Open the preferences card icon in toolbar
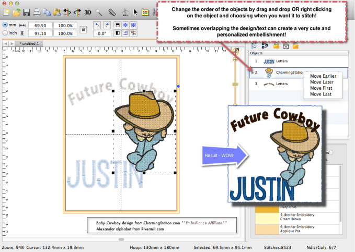Image resolution: width=355 pixels, height=252 pixels. [145, 13]
